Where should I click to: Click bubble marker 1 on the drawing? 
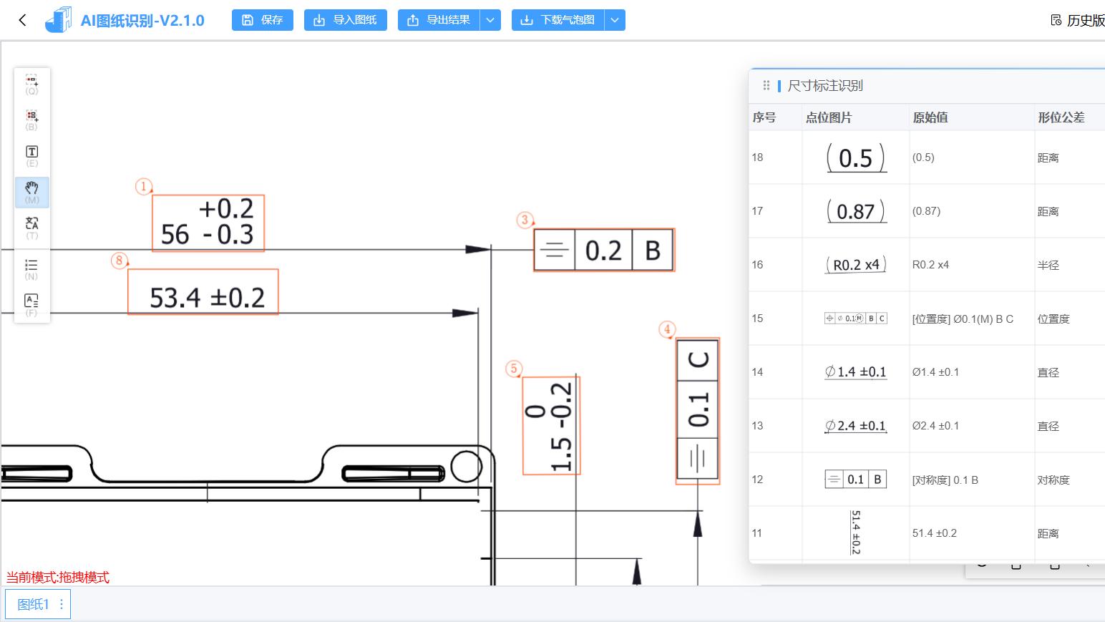pyautogui.click(x=144, y=187)
